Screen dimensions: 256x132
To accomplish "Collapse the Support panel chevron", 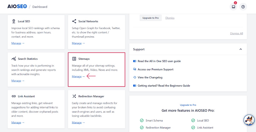I will (241, 49).
